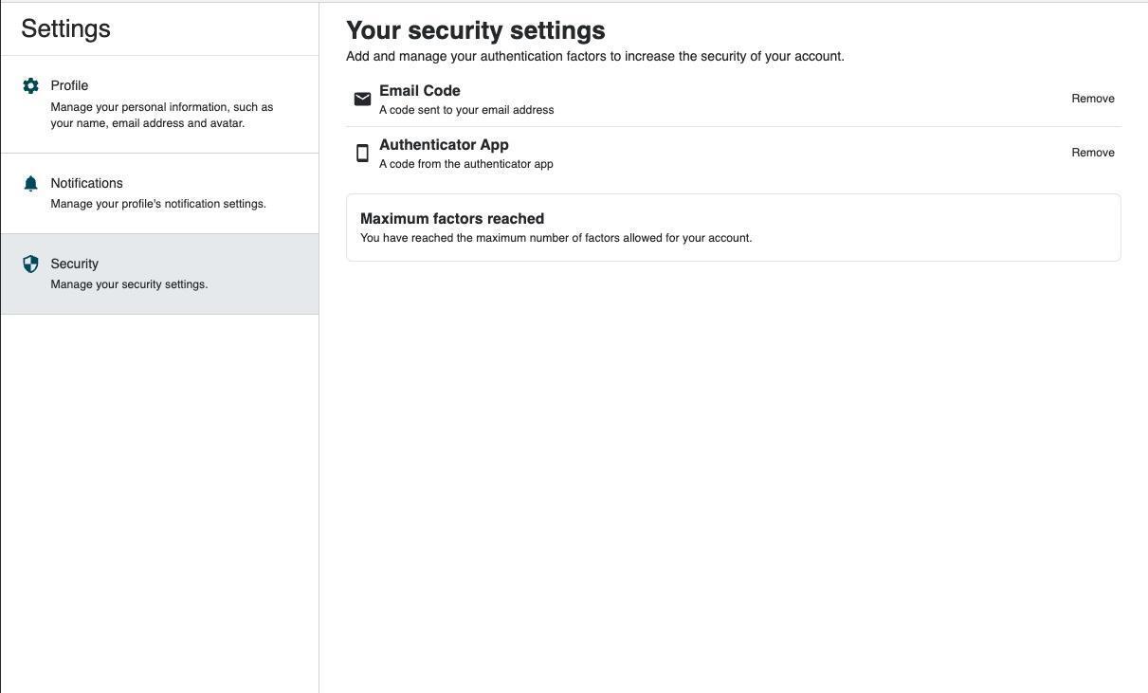Click 'A code from the authenticator app' text
Viewport: 1148px width, 693px height.
tap(465, 164)
